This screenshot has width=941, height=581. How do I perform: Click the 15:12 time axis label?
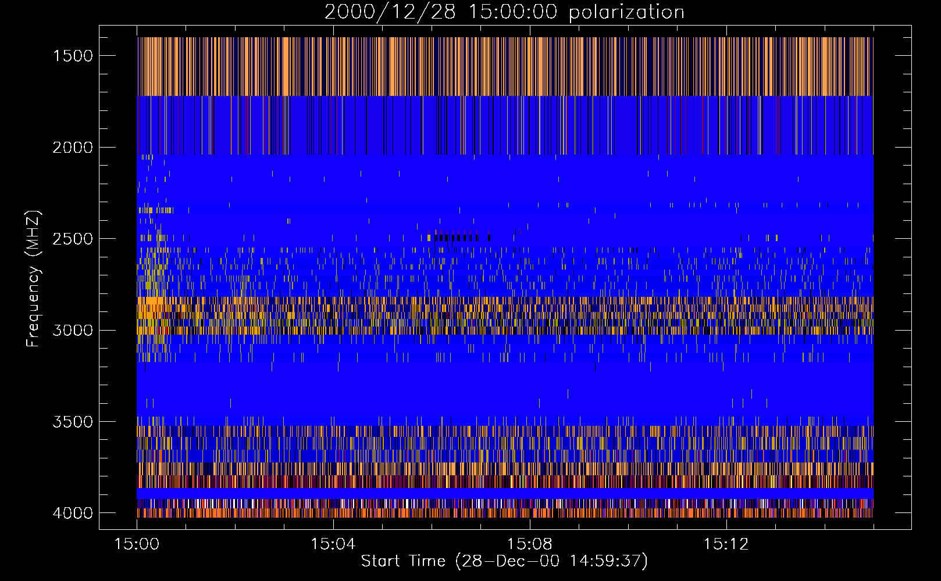pyautogui.click(x=725, y=544)
